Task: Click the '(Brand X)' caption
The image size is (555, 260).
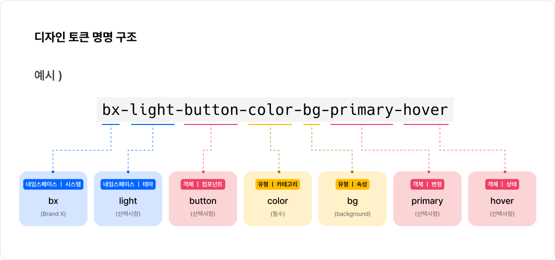Action: point(53,214)
